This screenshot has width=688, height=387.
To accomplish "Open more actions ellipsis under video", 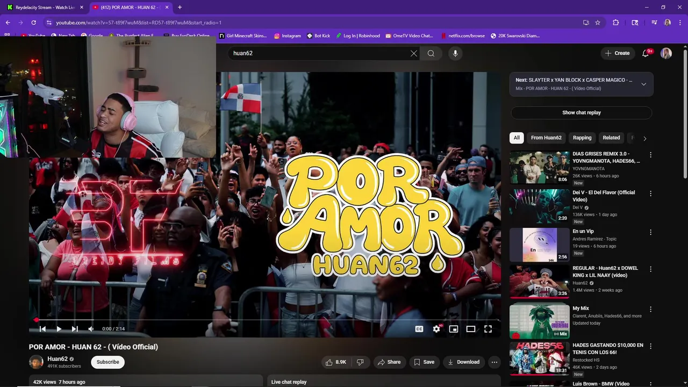I will (494, 362).
